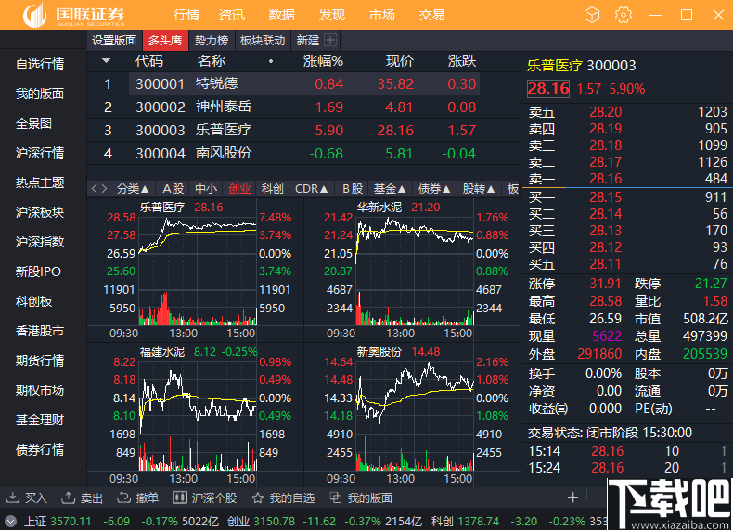Select the 中小 market tab
733x530 pixels.
[x=206, y=189]
